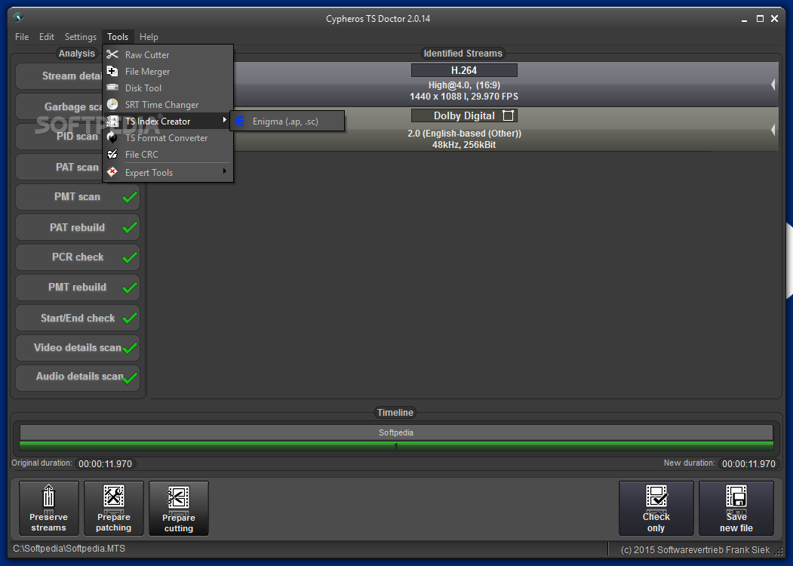Open the Edit menu
The image size is (793, 566).
pyautogui.click(x=47, y=37)
